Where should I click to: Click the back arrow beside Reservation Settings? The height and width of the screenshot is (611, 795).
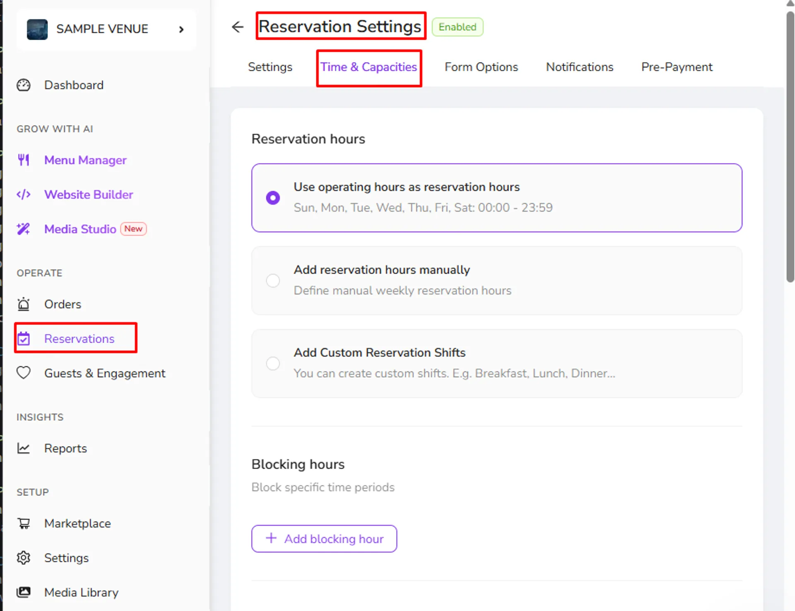[238, 27]
